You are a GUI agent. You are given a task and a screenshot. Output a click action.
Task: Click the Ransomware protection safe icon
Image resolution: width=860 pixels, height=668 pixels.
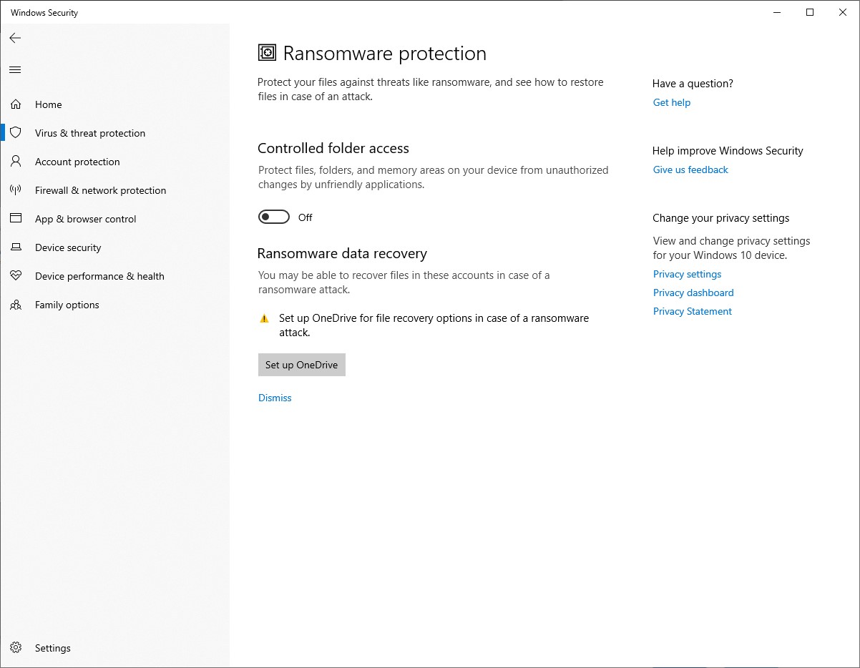tap(267, 53)
